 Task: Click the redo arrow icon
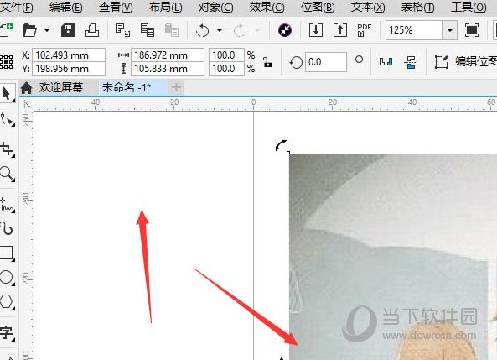point(240,30)
